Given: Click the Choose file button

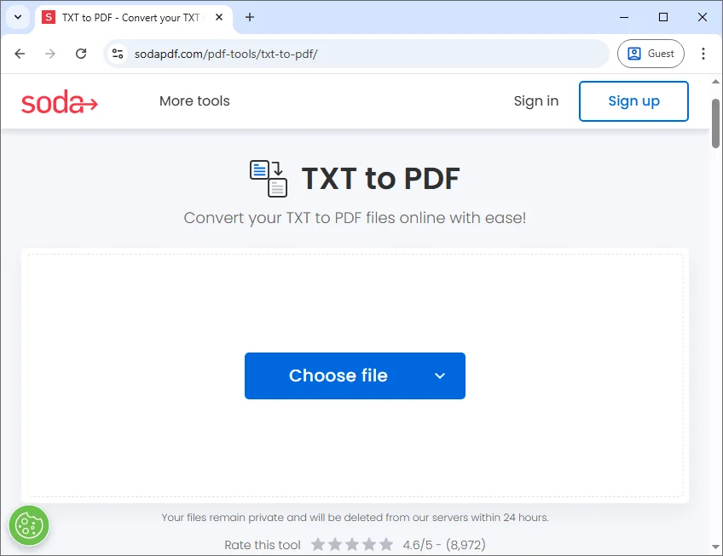Looking at the screenshot, I should [338, 376].
